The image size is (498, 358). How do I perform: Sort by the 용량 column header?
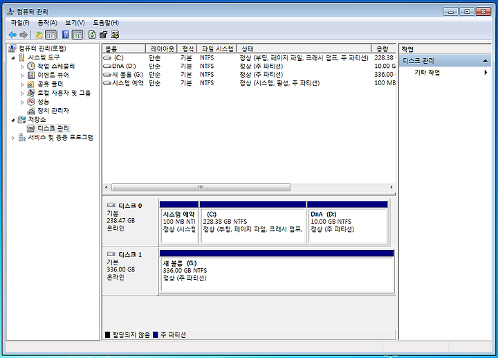(x=383, y=48)
